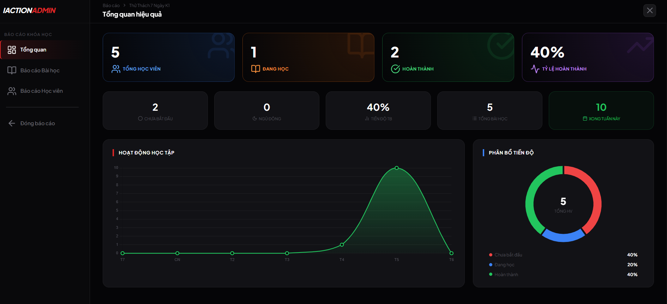The height and width of the screenshot is (304, 667).
Task: Click the Báo cáo breadcrumb link
Action: pyautogui.click(x=111, y=5)
